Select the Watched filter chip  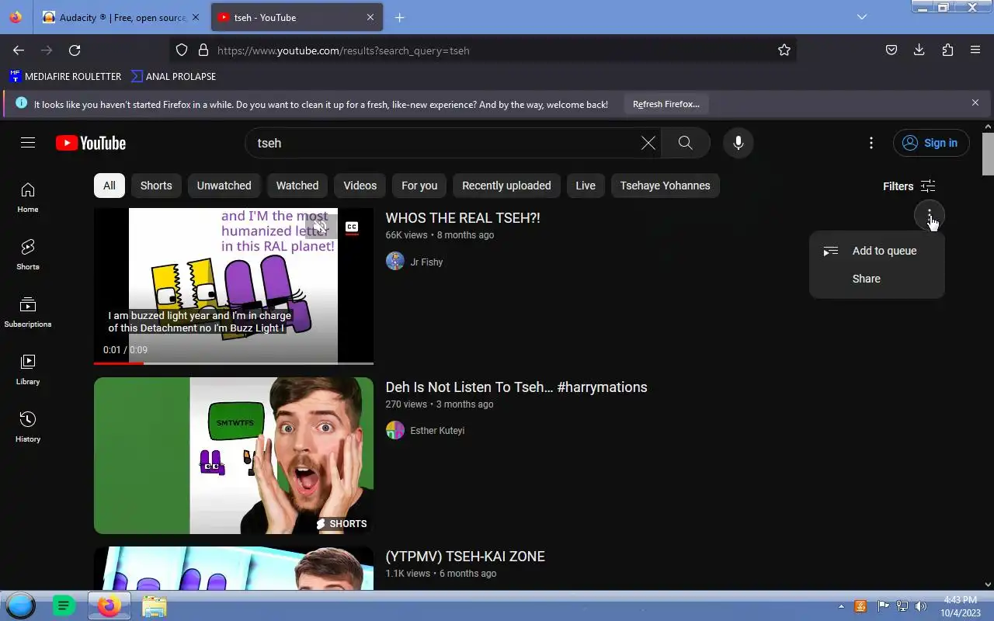click(297, 186)
